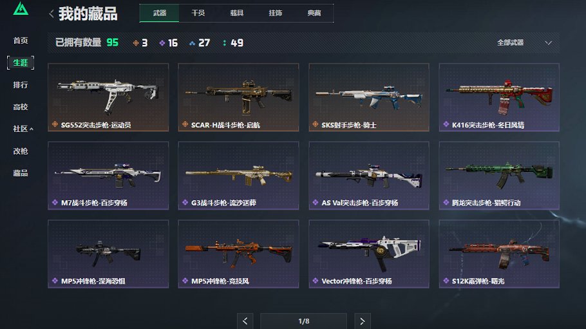
Task: Click the dropdown chevron next to 全部武器
Action: coord(548,42)
